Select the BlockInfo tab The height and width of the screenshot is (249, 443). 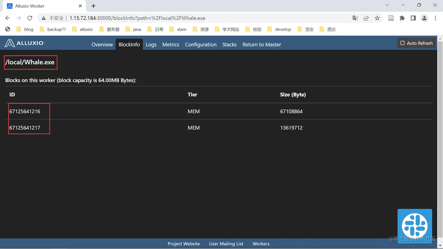pyautogui.click(x=129, y=44)
